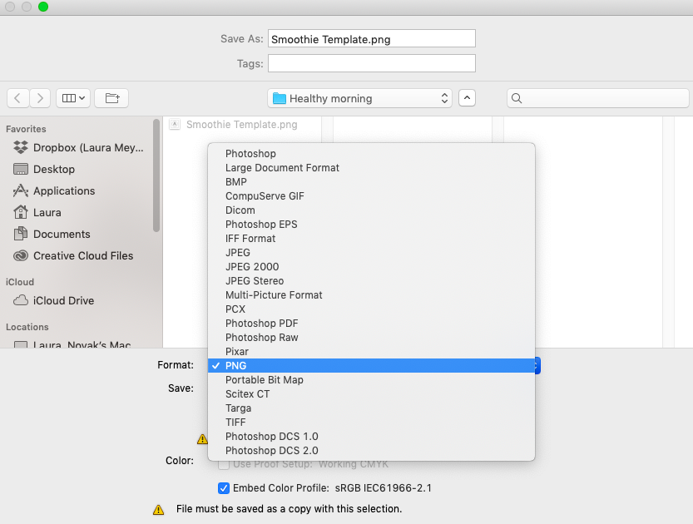
Task: Choose Photoshop DCS 2.0 format
Action: (x=371, y=451)
